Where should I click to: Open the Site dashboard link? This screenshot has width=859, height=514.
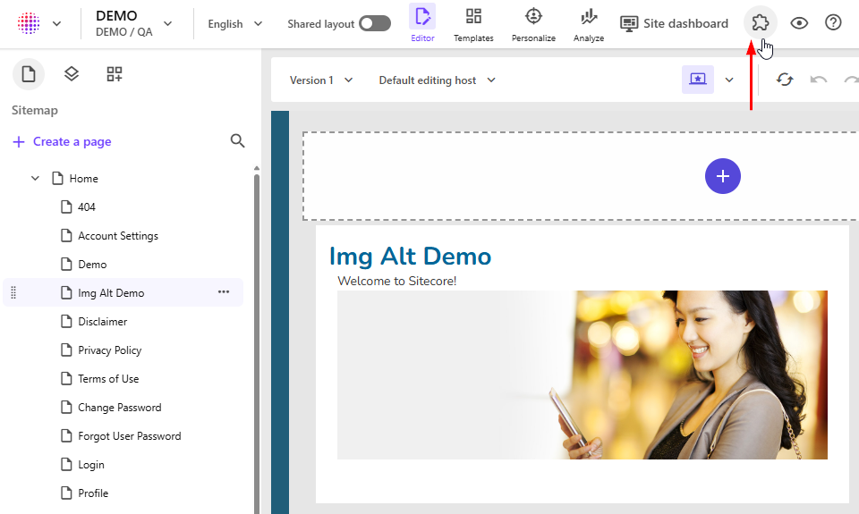[674, 23]
